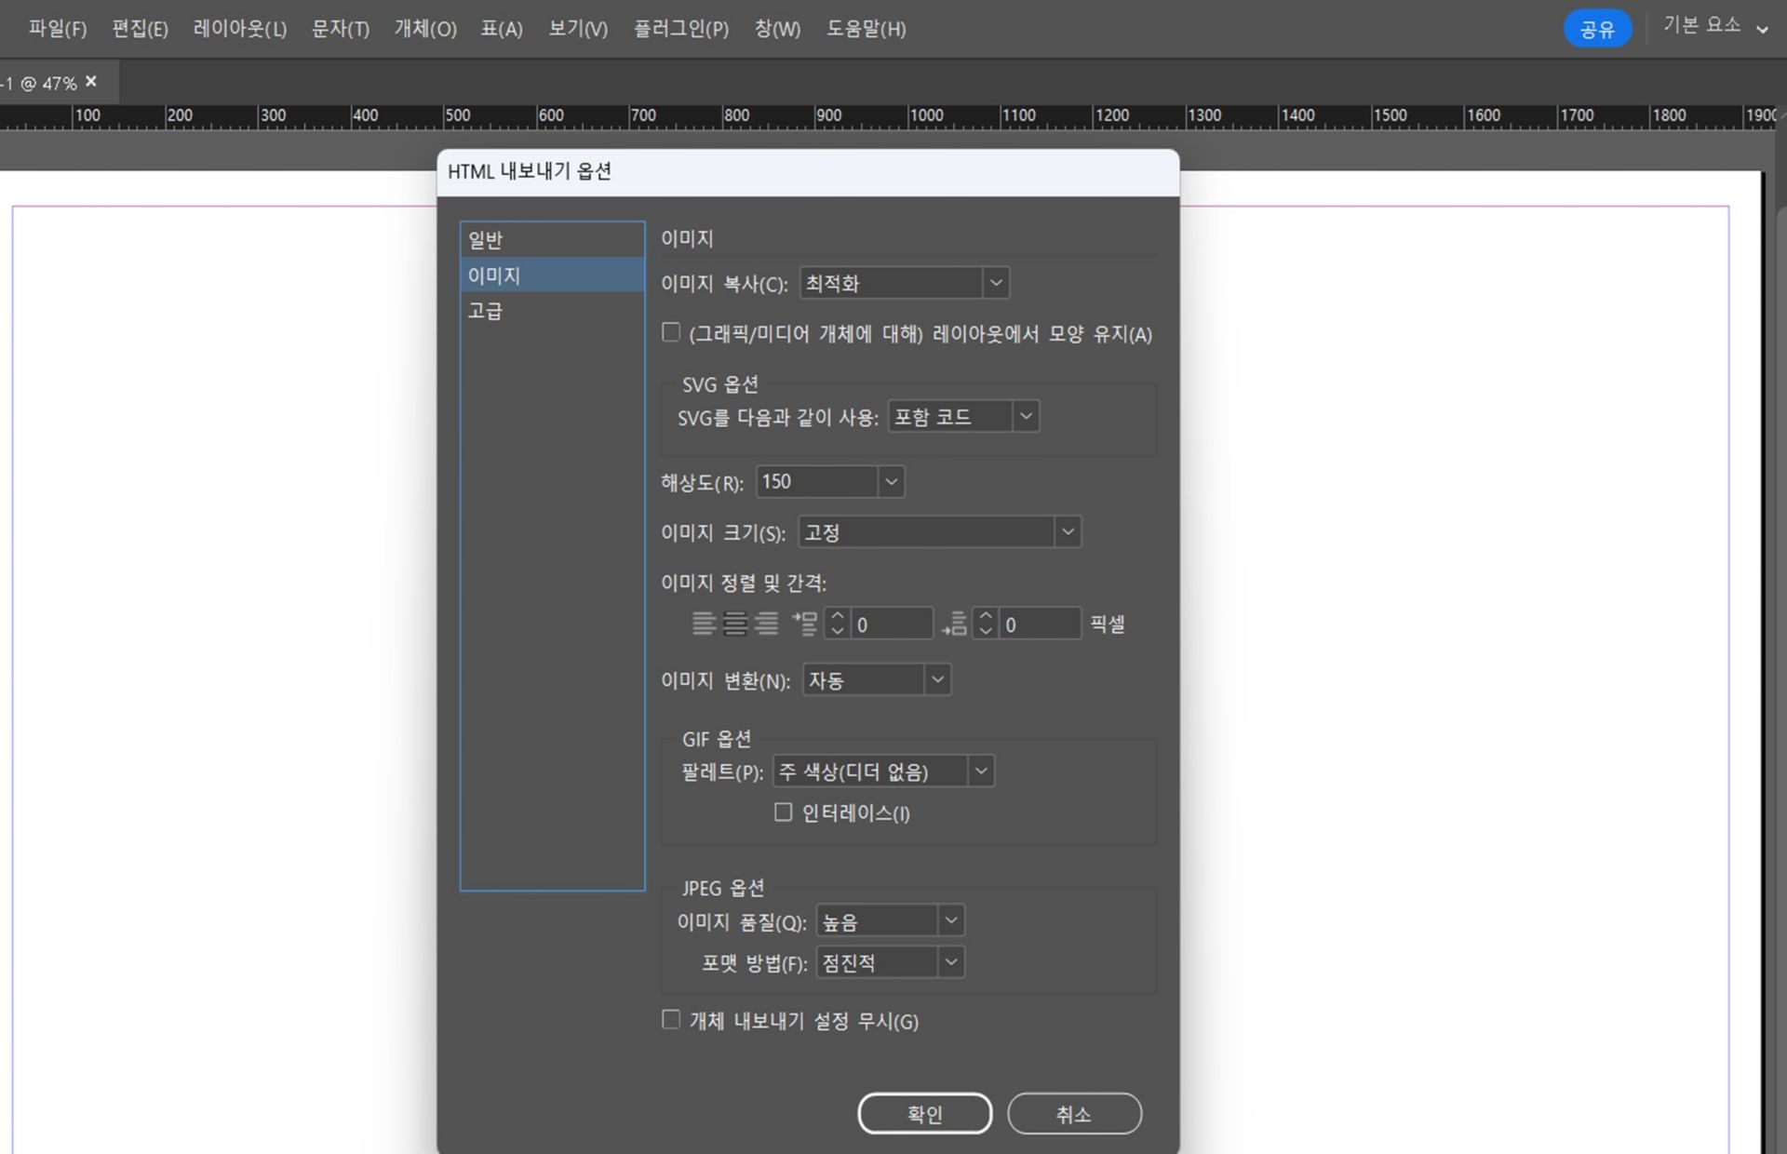Viewport: 1787px width, 1154px height.
Task: Select align left image alignment icon
Action: tap(704, 624)
